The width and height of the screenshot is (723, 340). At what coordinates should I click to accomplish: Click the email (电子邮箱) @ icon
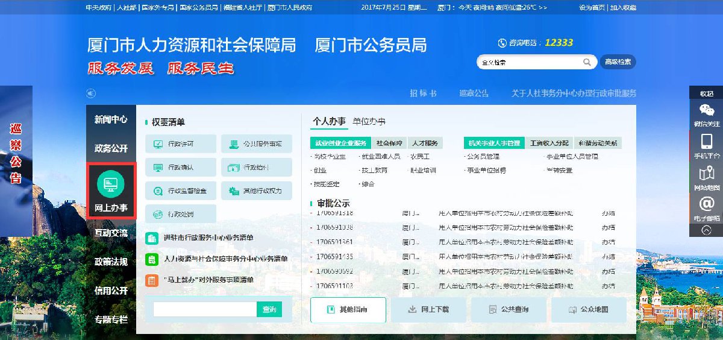pos(706,204)
